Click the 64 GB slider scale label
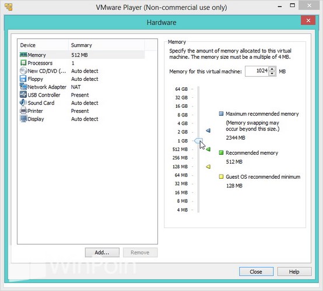Viewport: 323px width, 291px height. (x=181, y=89)
